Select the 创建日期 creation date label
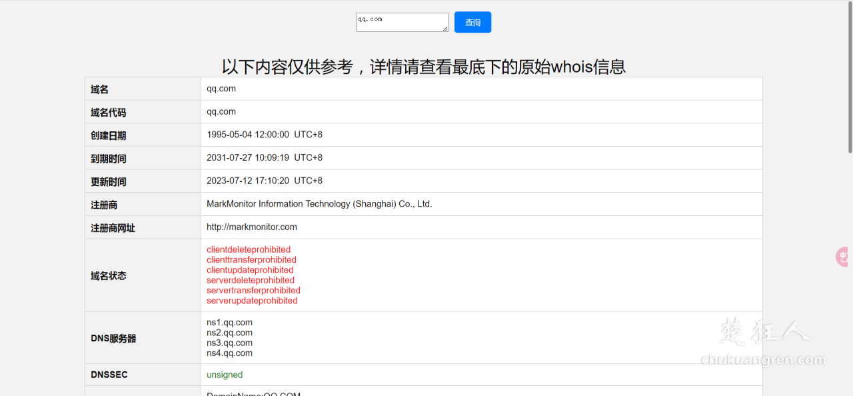The image size is (853, 396). click(108, 135)
